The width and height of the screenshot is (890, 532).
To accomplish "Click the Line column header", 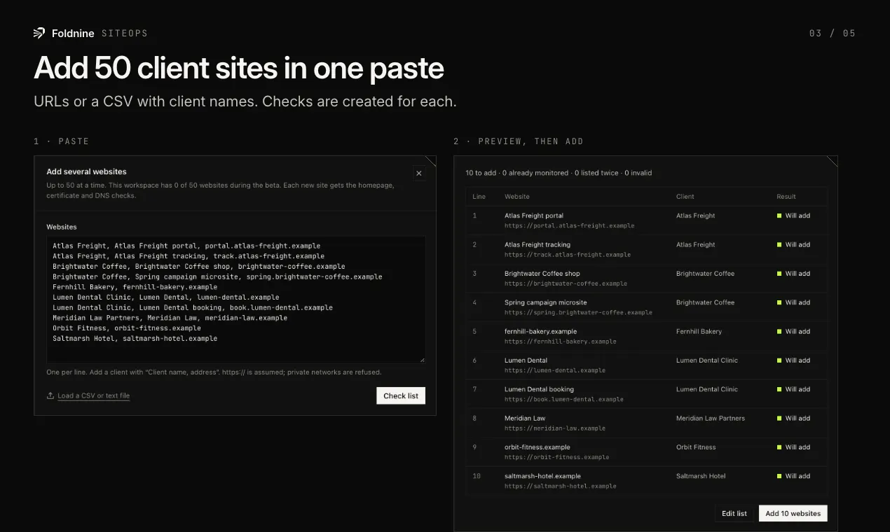I will pyautogui.click(x=479, y=197).
